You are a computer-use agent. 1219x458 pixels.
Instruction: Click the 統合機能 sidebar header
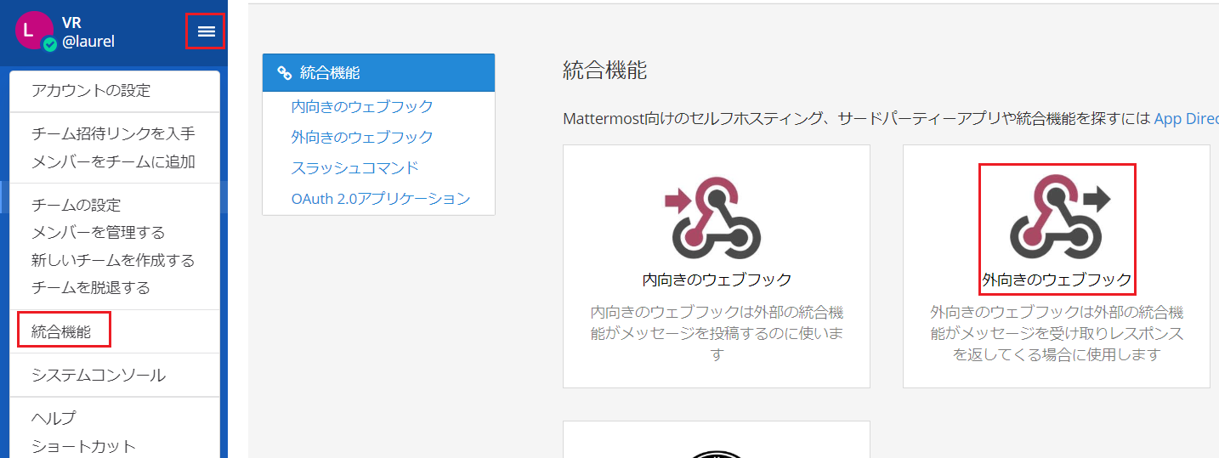[x=378, y=73]
